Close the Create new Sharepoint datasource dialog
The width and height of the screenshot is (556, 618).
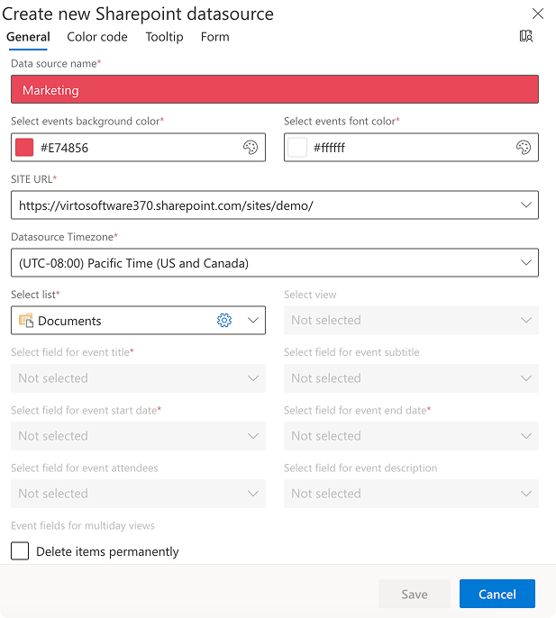(538, 14)
